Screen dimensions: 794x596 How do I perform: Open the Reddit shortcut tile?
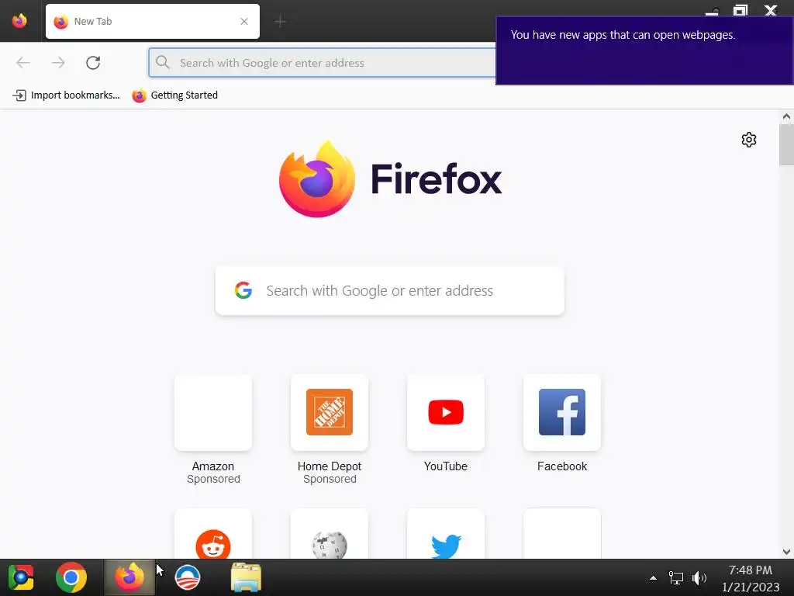(213, 534)
